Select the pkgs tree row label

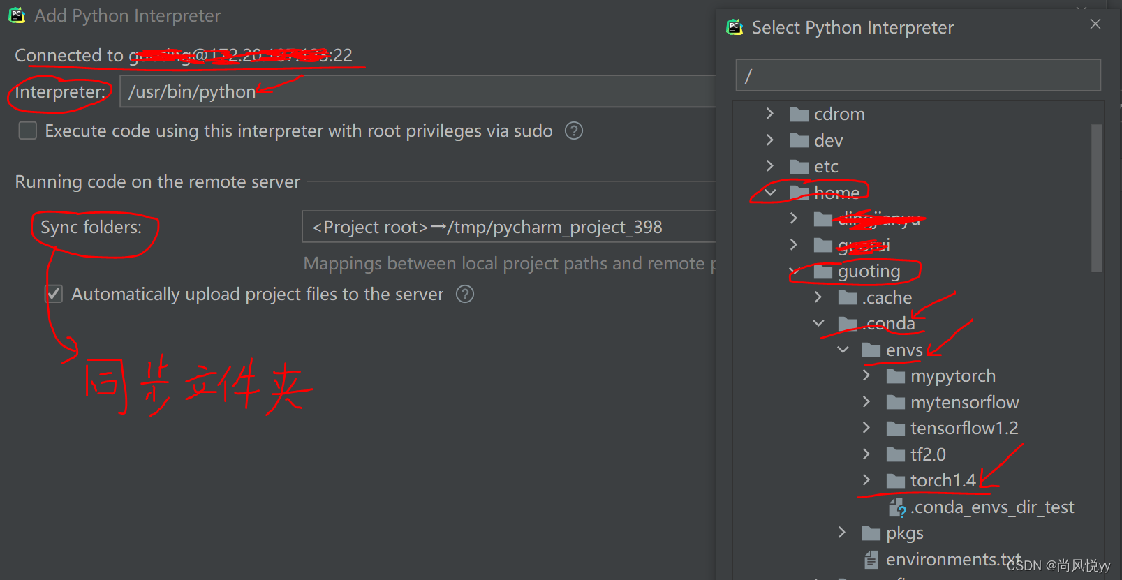905,533
